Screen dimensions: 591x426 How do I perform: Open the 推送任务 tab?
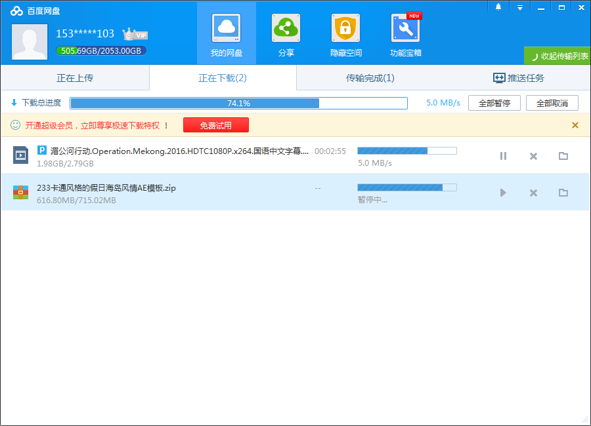[x=518, y=78]
